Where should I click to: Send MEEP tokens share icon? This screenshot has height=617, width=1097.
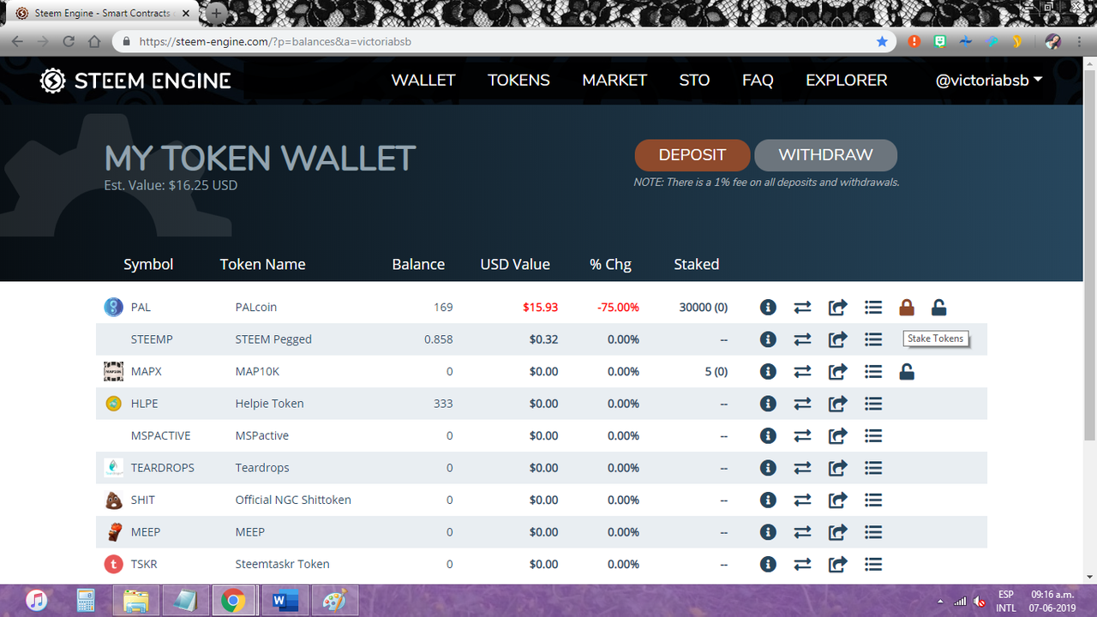click(x=837, y=532)
